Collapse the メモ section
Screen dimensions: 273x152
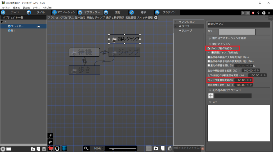coord(210,102)
